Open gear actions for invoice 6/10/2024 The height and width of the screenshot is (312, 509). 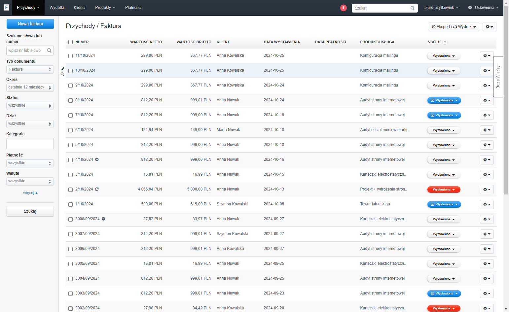487,130
